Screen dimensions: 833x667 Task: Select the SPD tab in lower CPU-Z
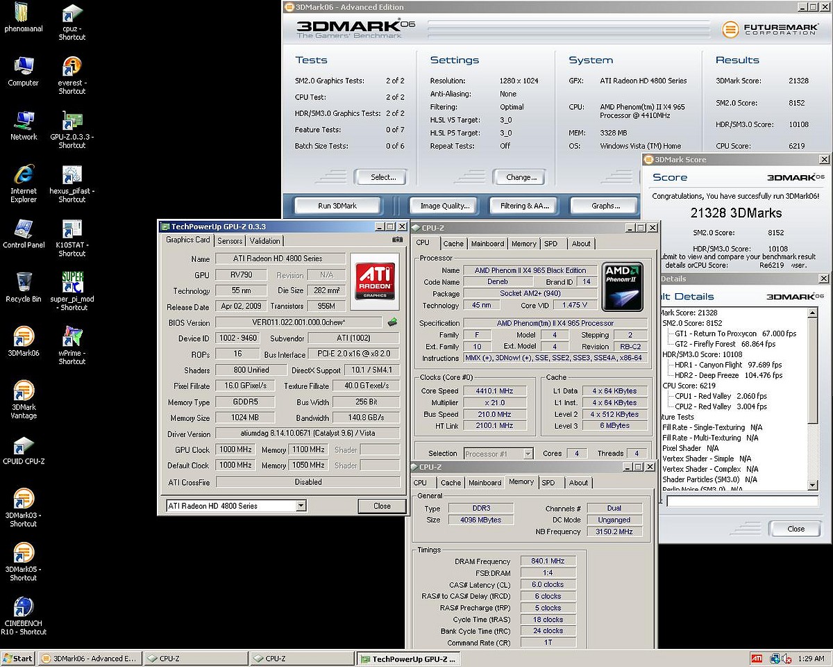(x=548, y=483)
